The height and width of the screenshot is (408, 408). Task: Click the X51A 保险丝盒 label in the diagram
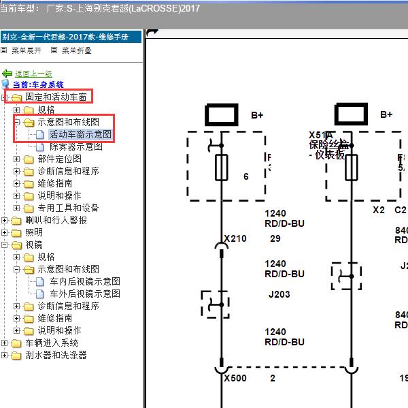[328, 145]
